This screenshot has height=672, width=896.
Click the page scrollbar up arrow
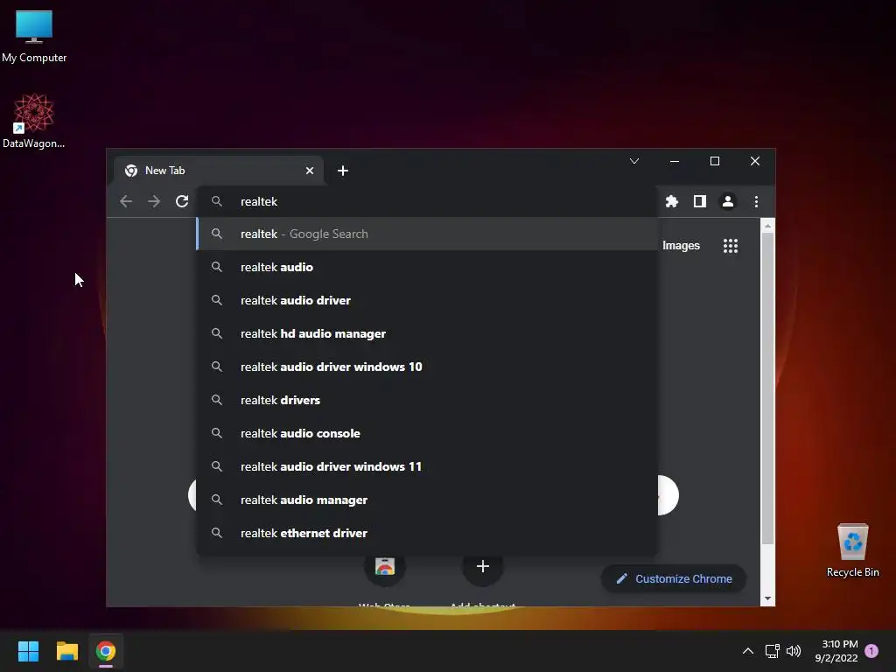[x=767, y=226]
